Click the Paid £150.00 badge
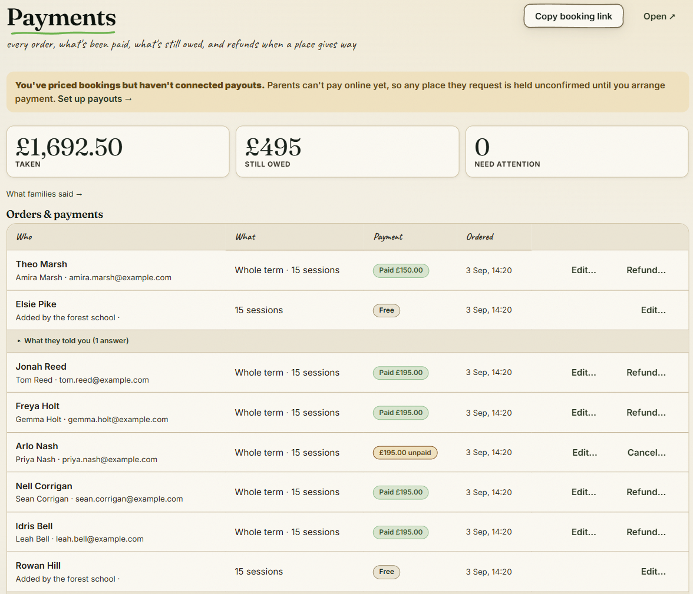The width and height of the screenshot is (693, 594). pos(401,270)
